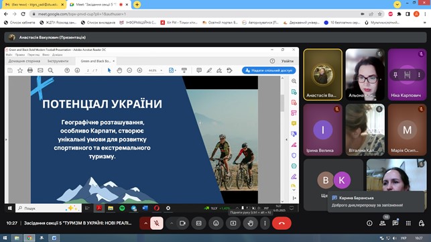The height and width of the screenshot is (242, 431).
Task: Show the participants list people icon
Action: [382, 223]
